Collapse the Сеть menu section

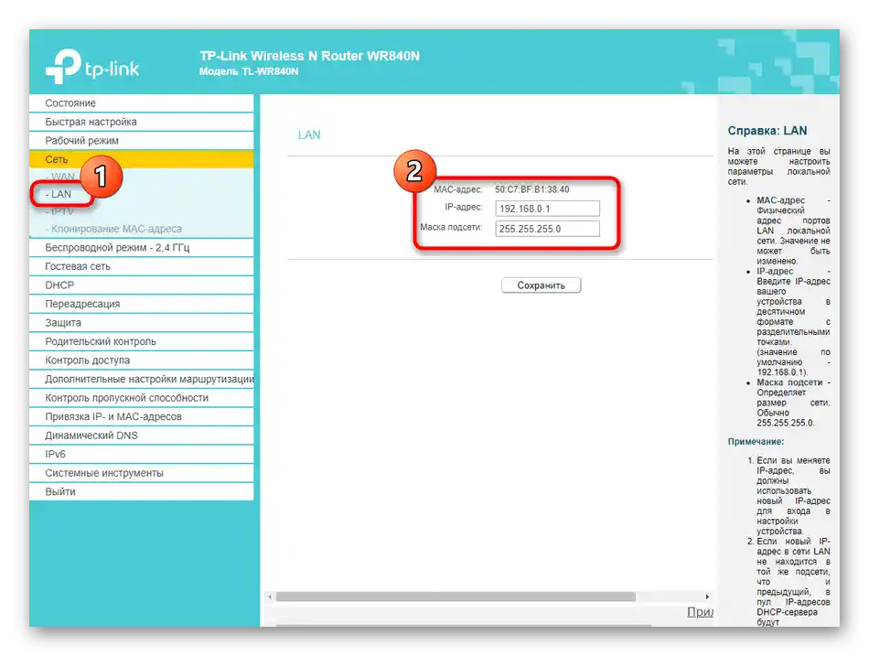tap(142, 159)
